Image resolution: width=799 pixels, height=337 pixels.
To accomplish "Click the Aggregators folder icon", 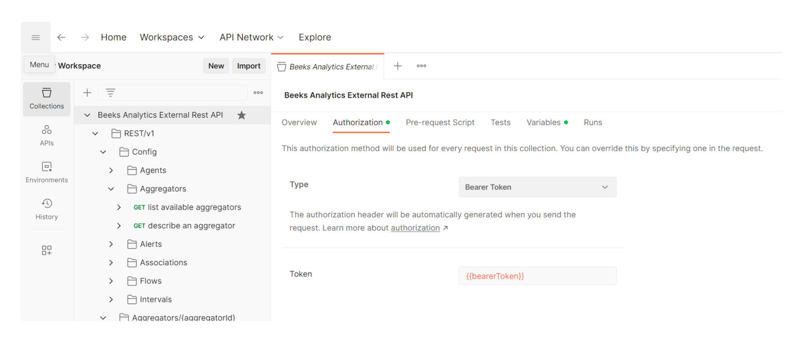I will (x=132, y=189).
